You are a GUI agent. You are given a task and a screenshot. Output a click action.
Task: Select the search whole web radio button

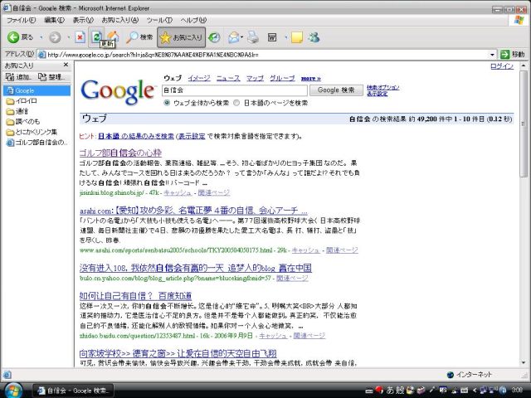167,103
